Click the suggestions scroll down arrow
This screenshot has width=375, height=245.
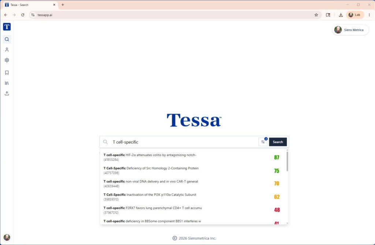[287, 223]
